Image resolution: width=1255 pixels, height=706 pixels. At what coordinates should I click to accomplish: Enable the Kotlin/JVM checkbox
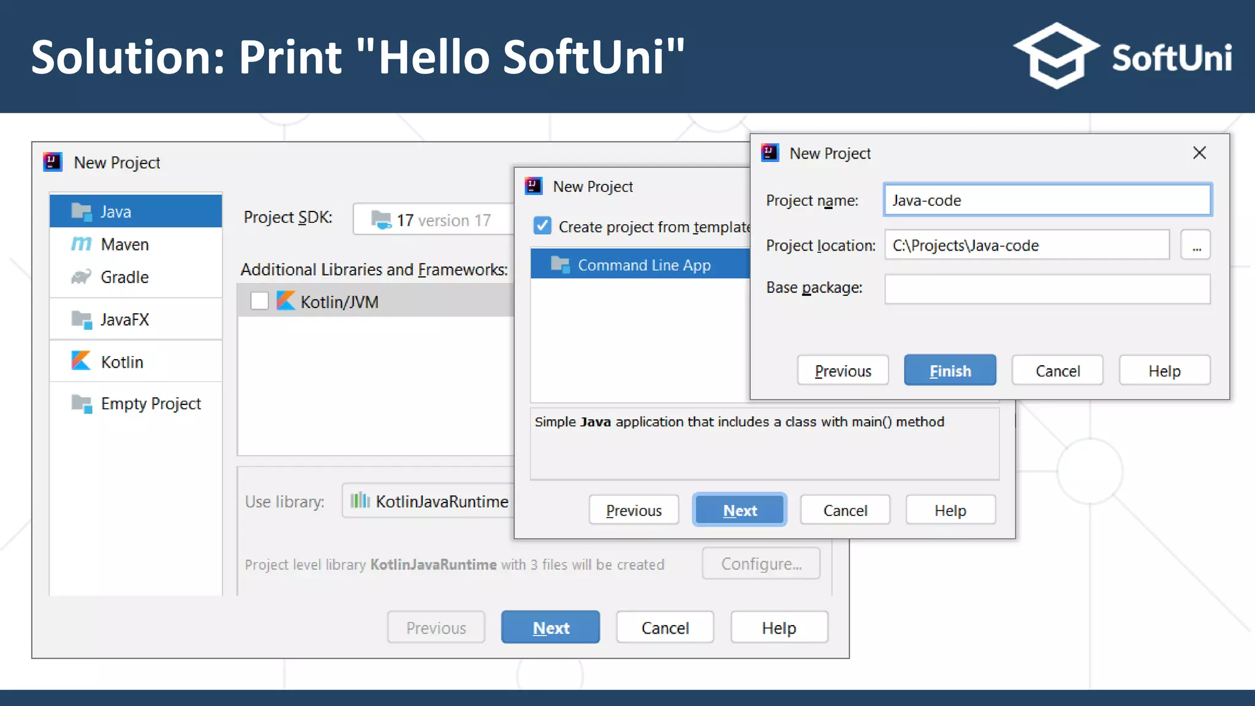(x=260, y=301)
